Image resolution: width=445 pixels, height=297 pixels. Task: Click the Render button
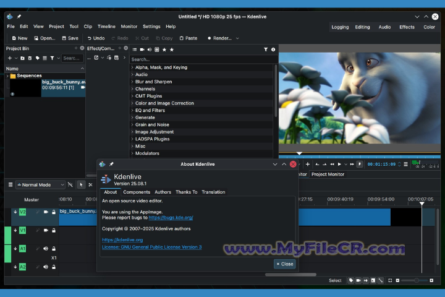click(219, 38)
